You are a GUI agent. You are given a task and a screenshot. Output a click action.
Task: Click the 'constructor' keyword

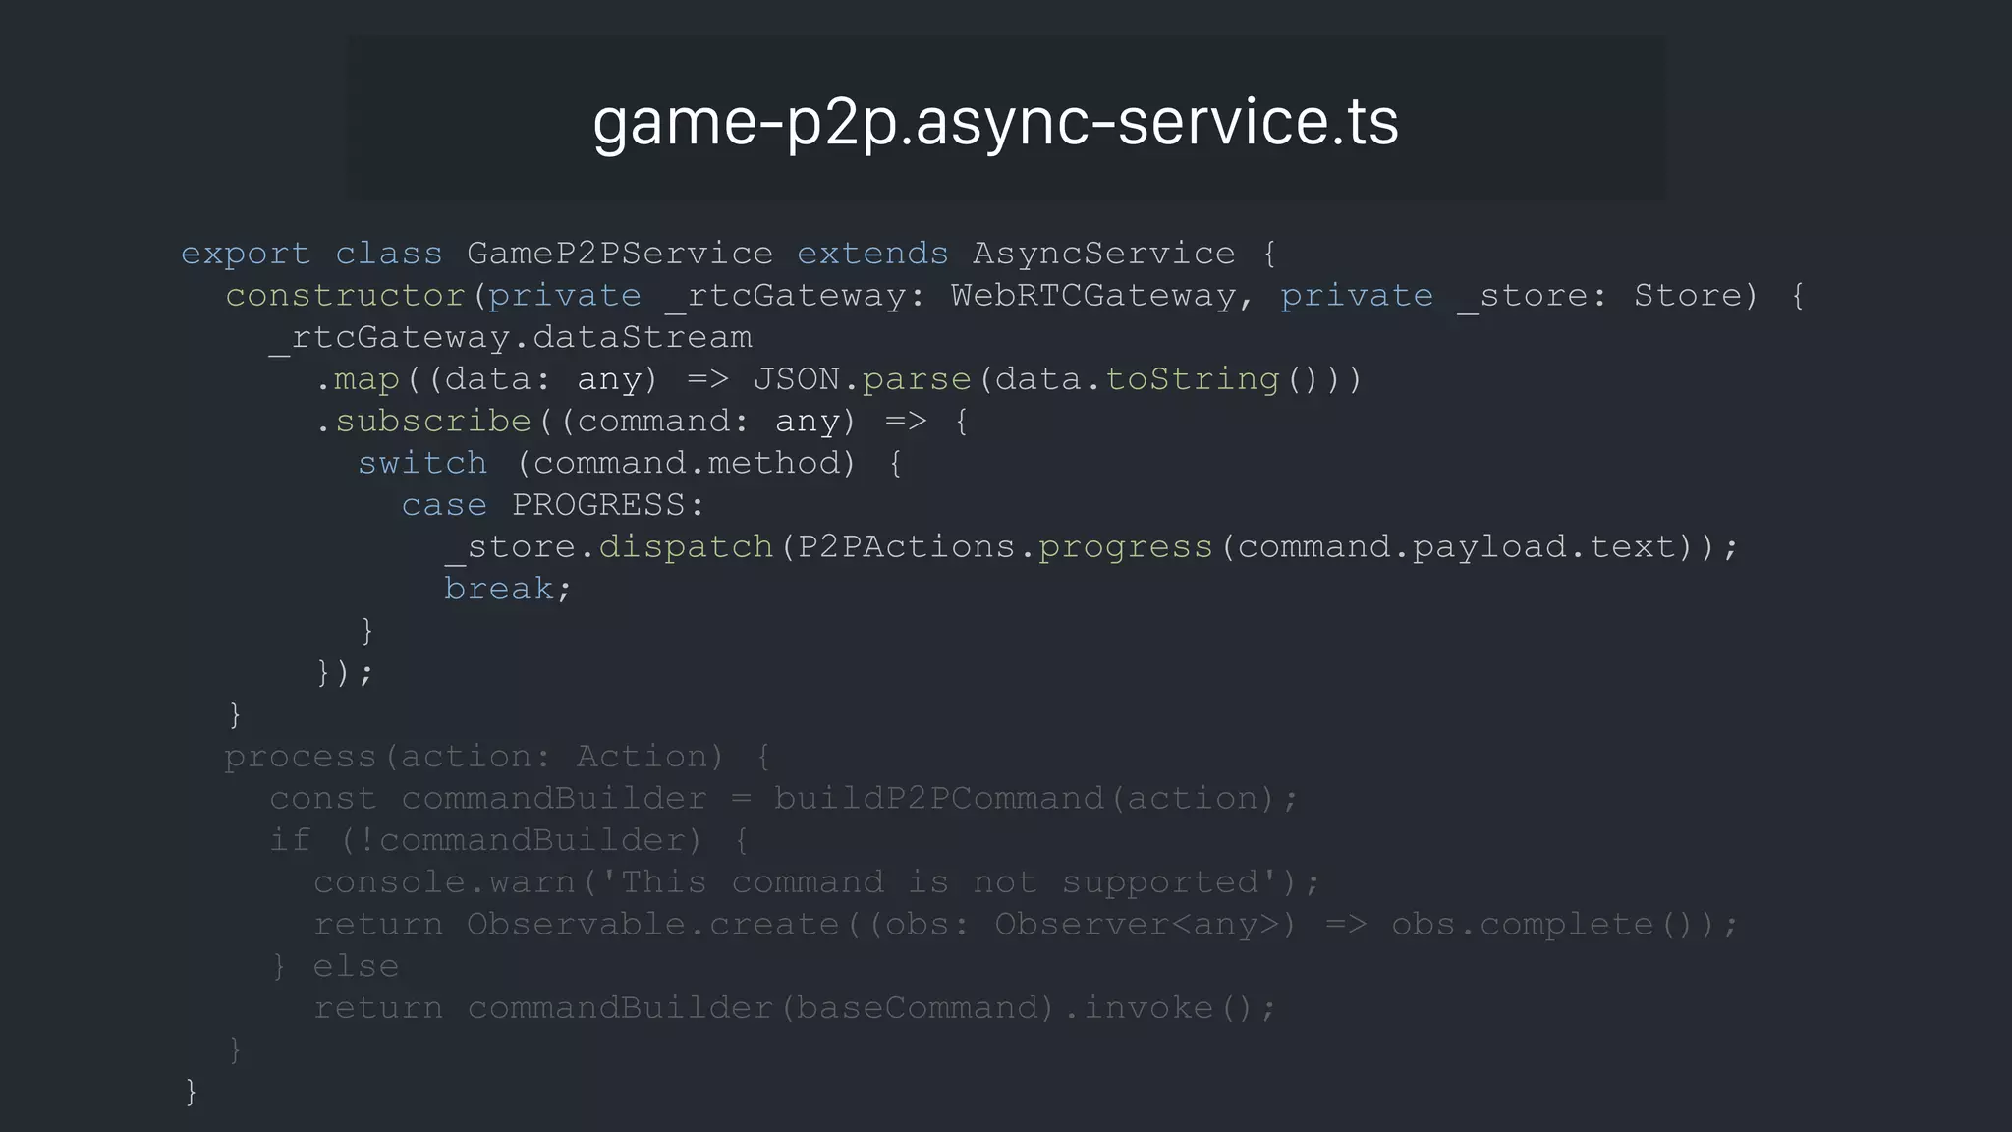tap(346, 296)
